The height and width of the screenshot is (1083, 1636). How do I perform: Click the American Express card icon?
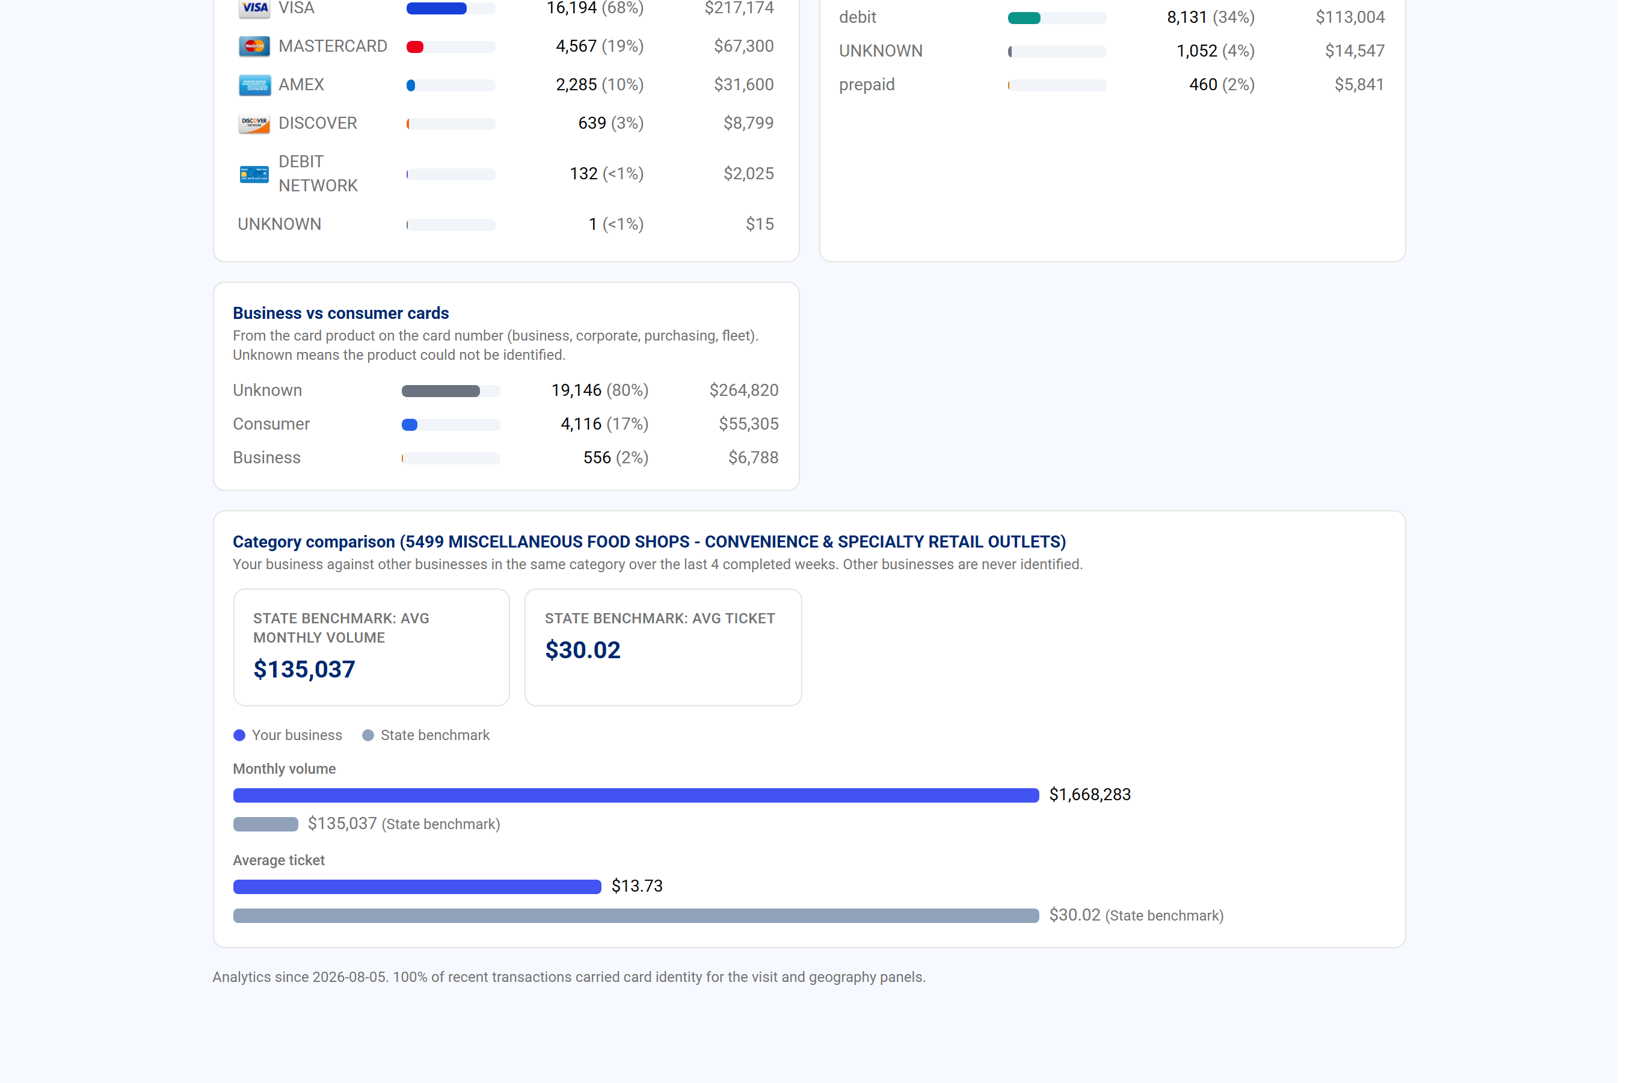(x=254, y=85)
